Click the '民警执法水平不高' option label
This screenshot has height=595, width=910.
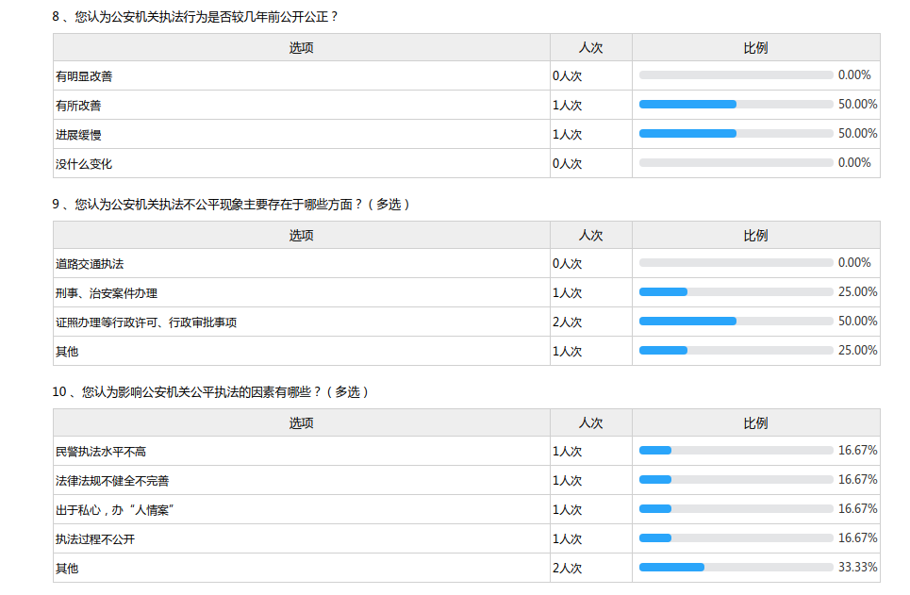[101, 452]
